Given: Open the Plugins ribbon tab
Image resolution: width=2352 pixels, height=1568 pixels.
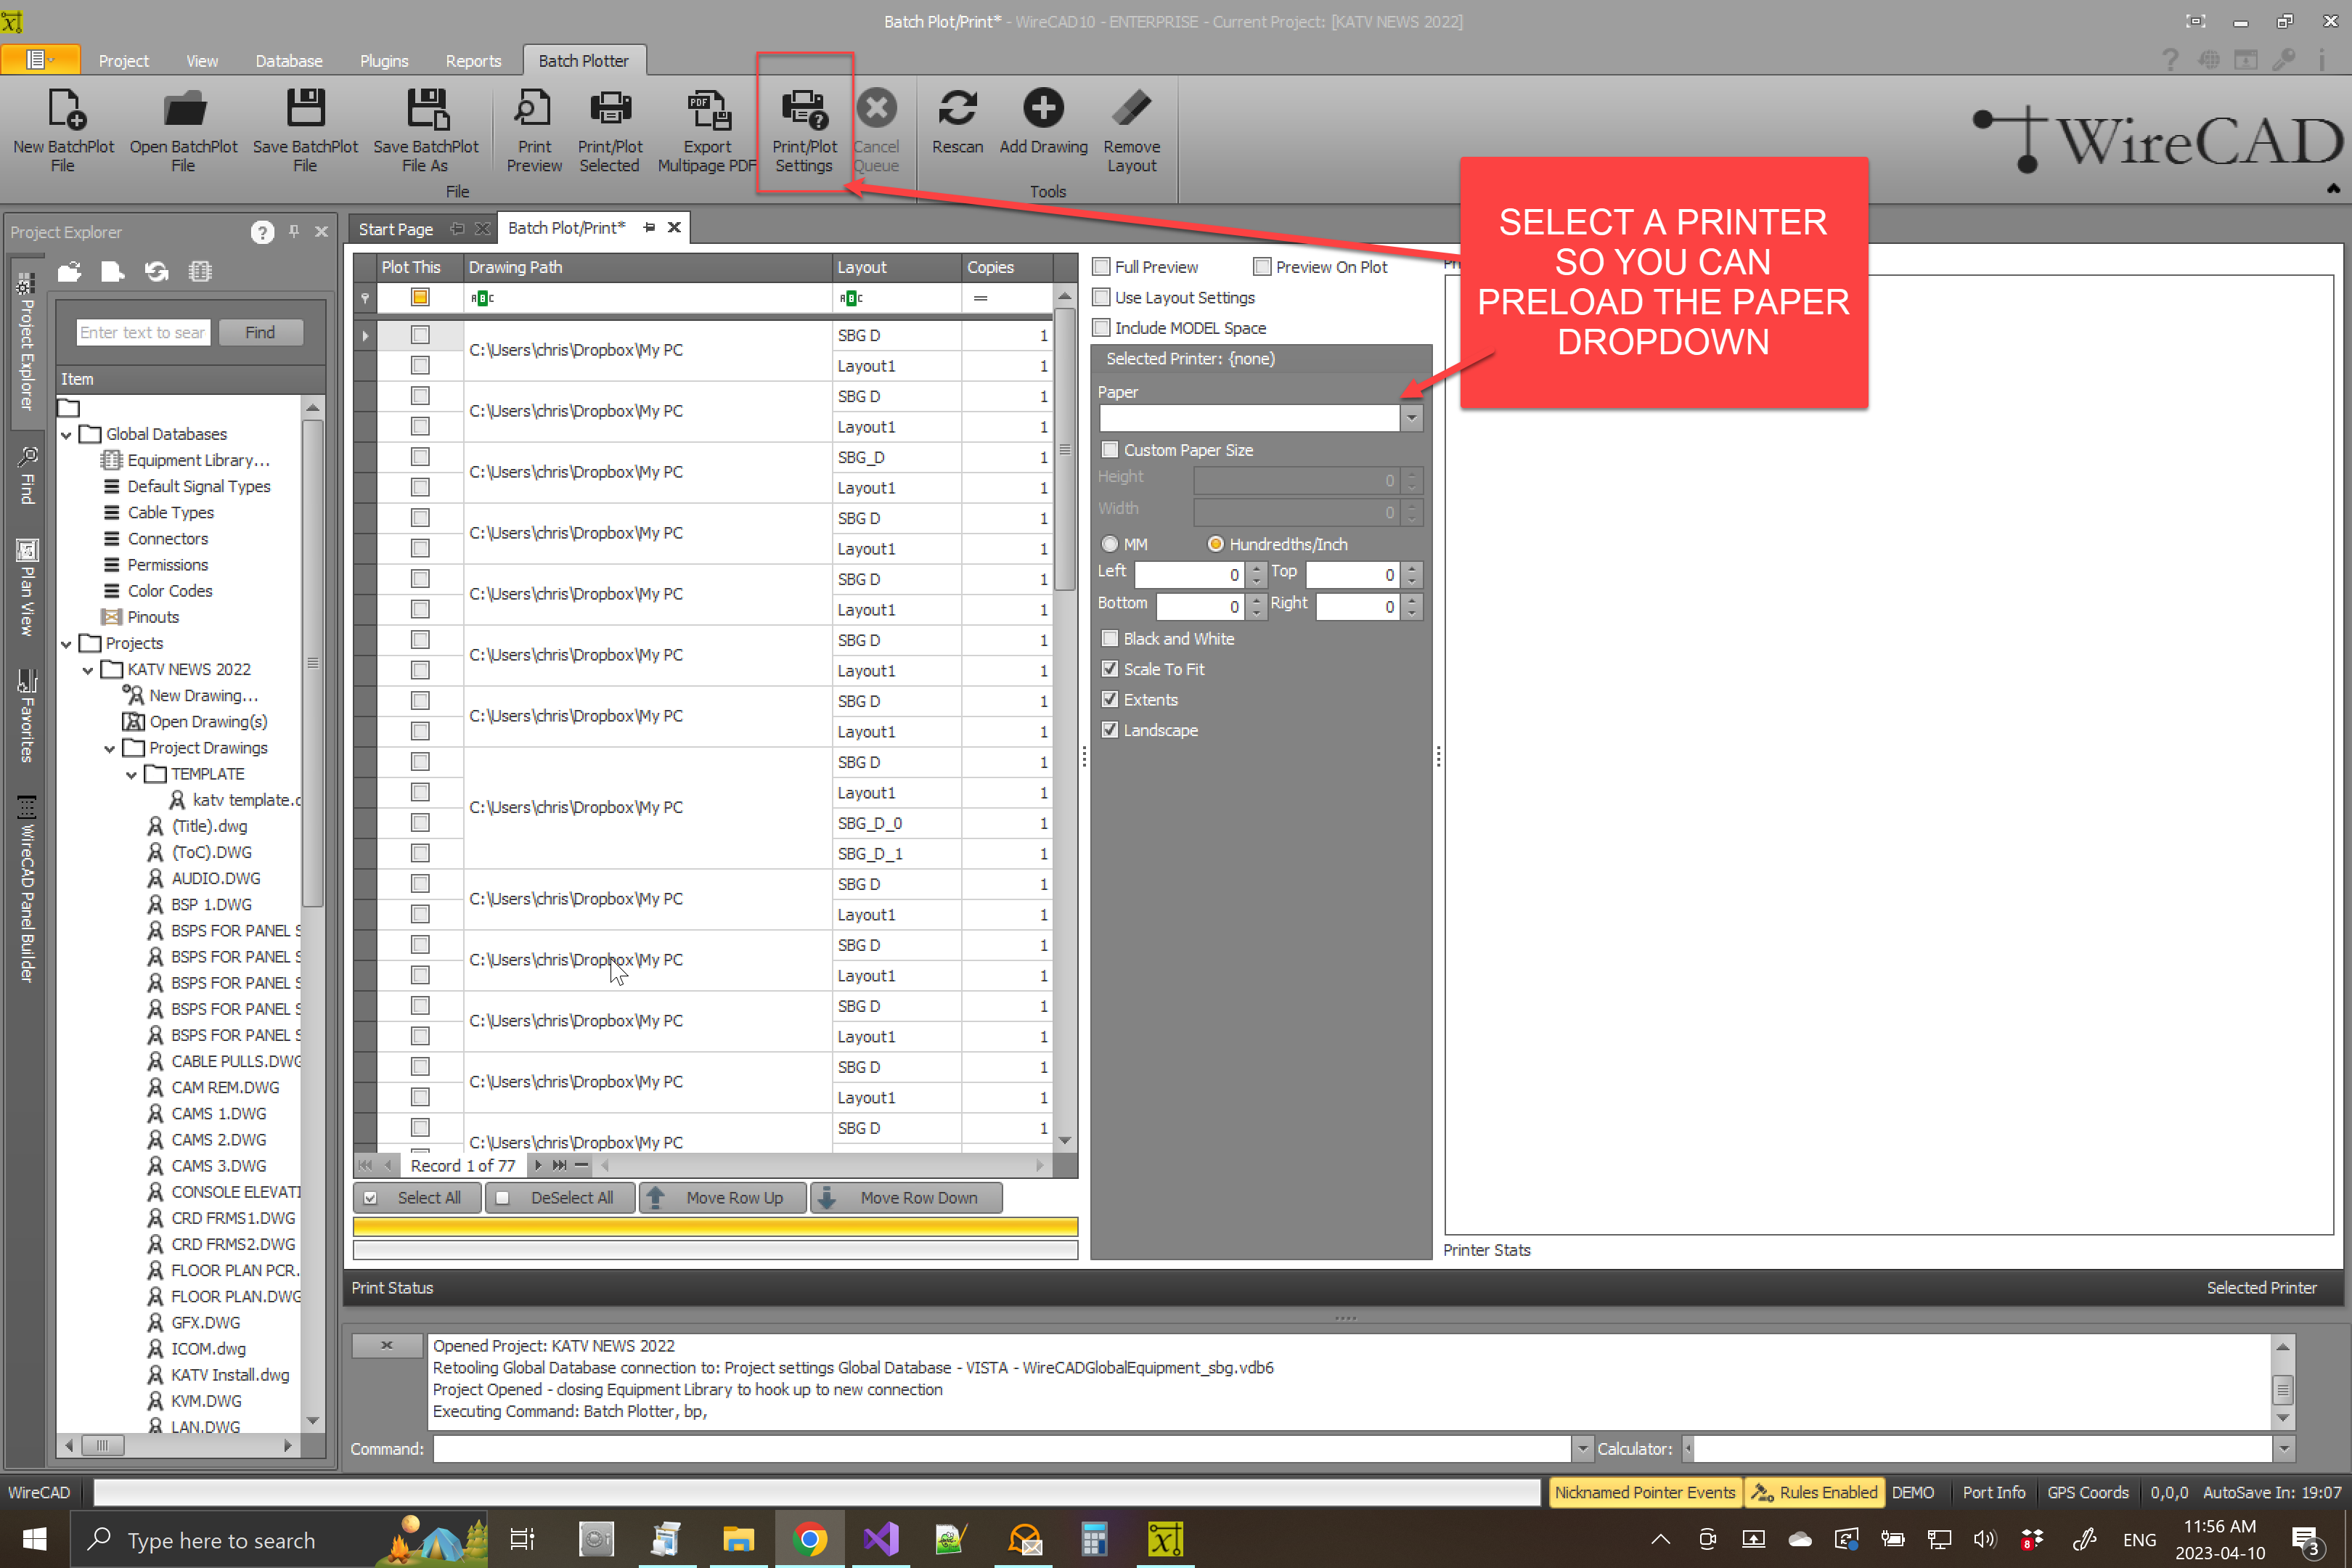Looking at the screenshot, I should pyautogui.click(x=384, y=61).
